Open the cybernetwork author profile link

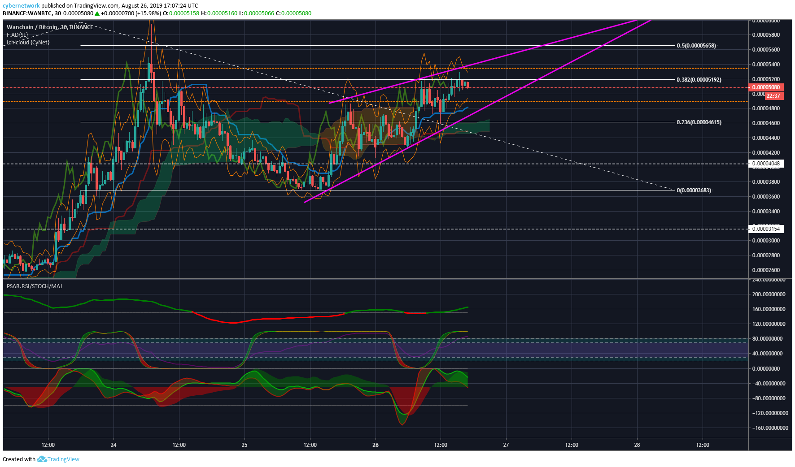click(21, 6)
